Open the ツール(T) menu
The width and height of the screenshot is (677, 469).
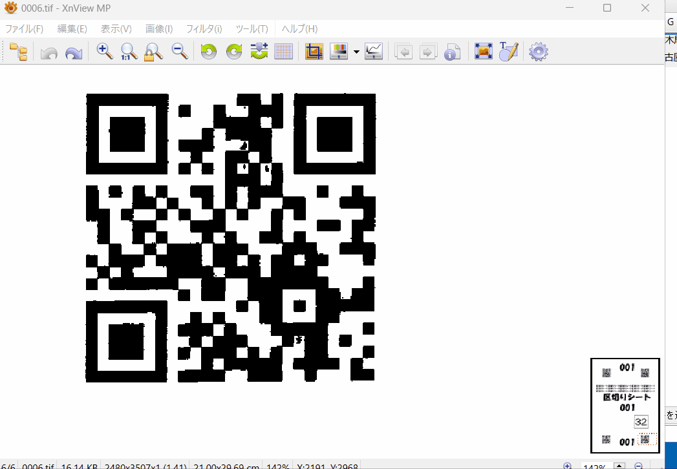252,29
